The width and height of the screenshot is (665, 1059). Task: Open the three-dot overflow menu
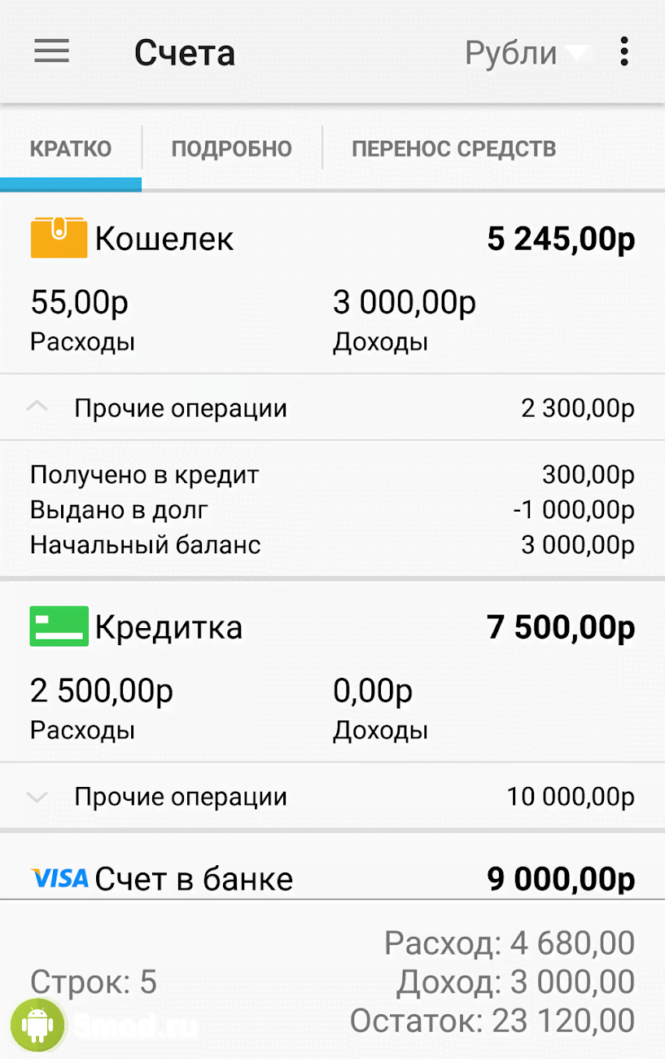tap(623, 52)
